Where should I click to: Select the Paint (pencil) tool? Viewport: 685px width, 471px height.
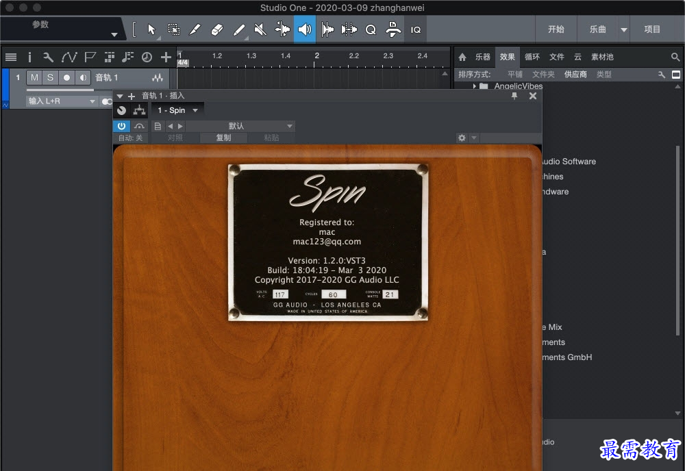[x=239, y=29]
